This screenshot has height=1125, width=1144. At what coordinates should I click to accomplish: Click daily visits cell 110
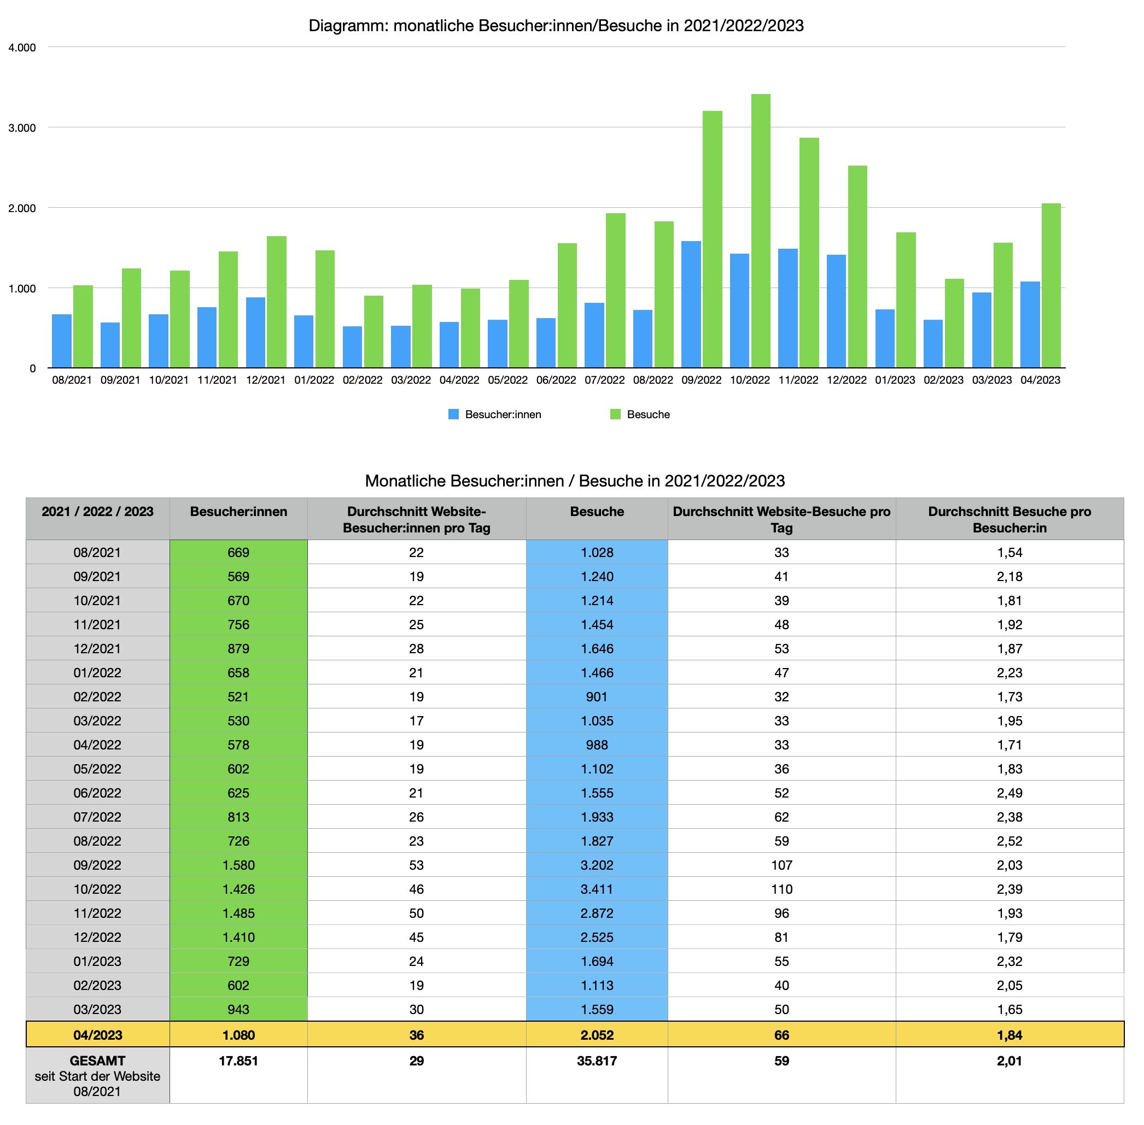tap(781, 889)
